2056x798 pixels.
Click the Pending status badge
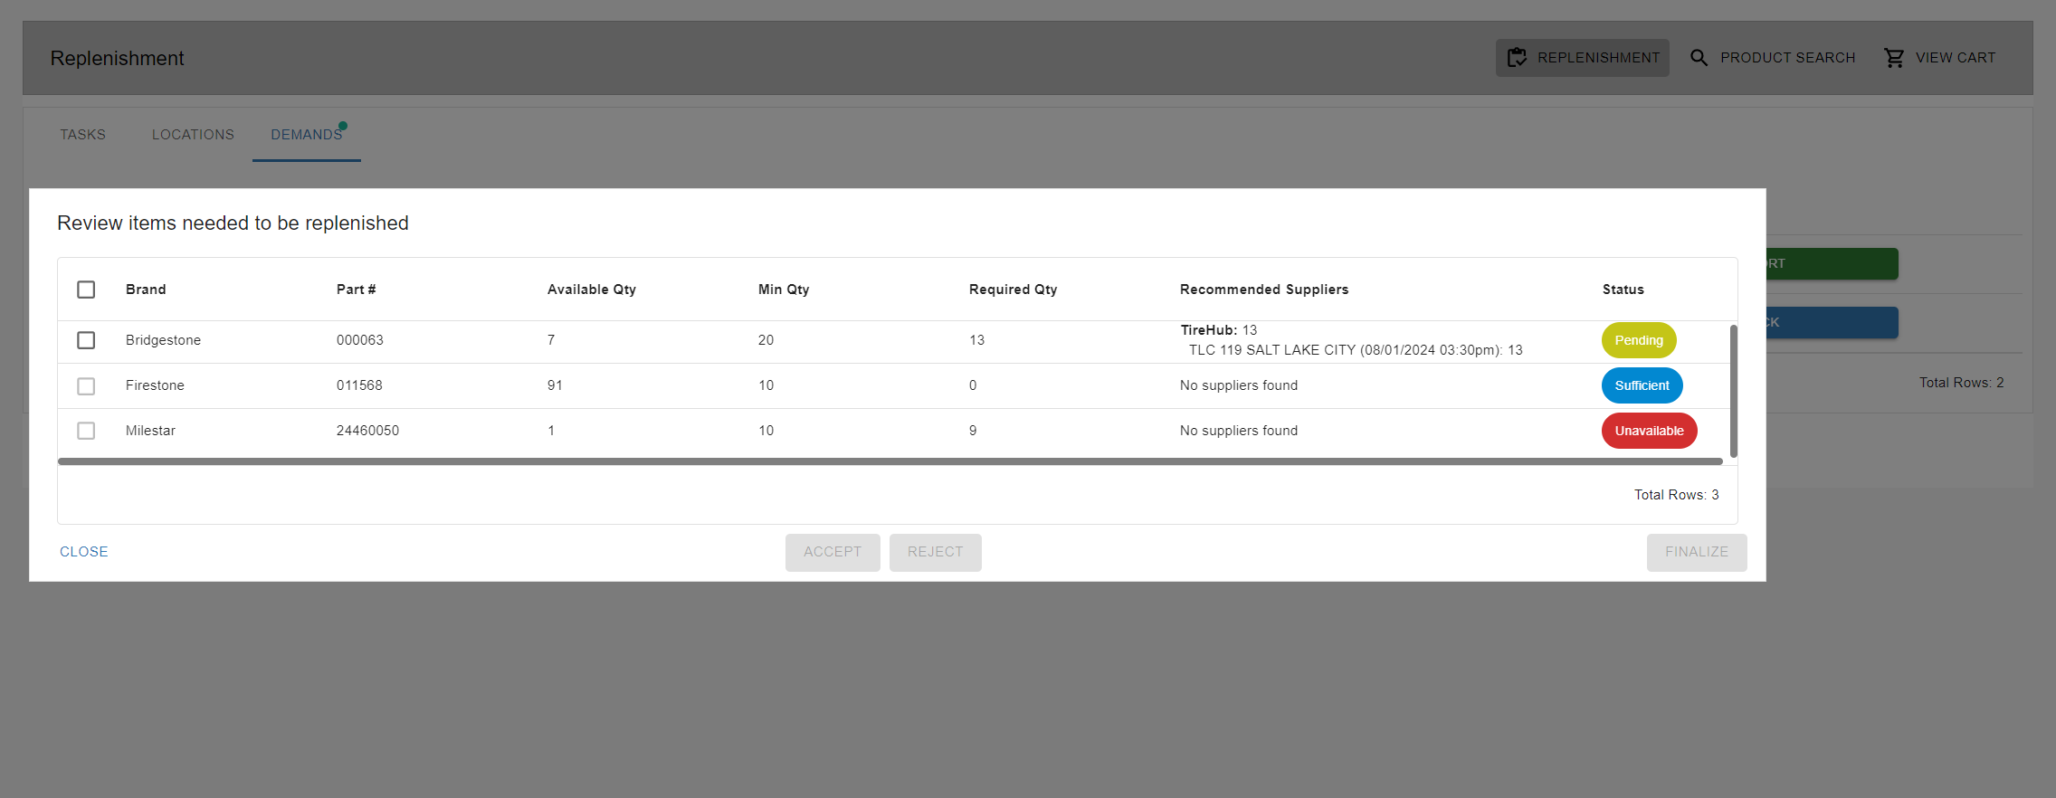pos(1639,340)
